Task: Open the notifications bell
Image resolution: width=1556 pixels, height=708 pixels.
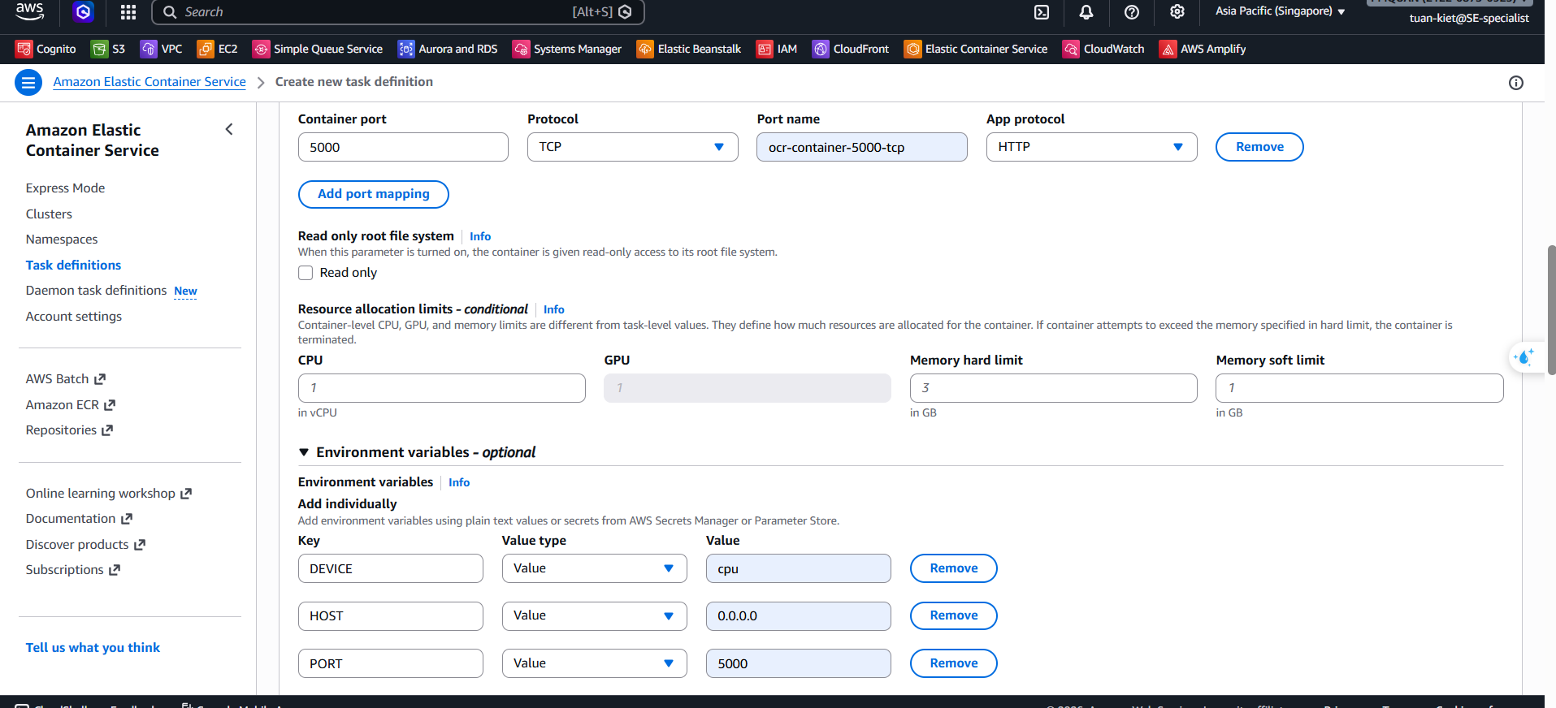Action: [x=1086, y=12]
